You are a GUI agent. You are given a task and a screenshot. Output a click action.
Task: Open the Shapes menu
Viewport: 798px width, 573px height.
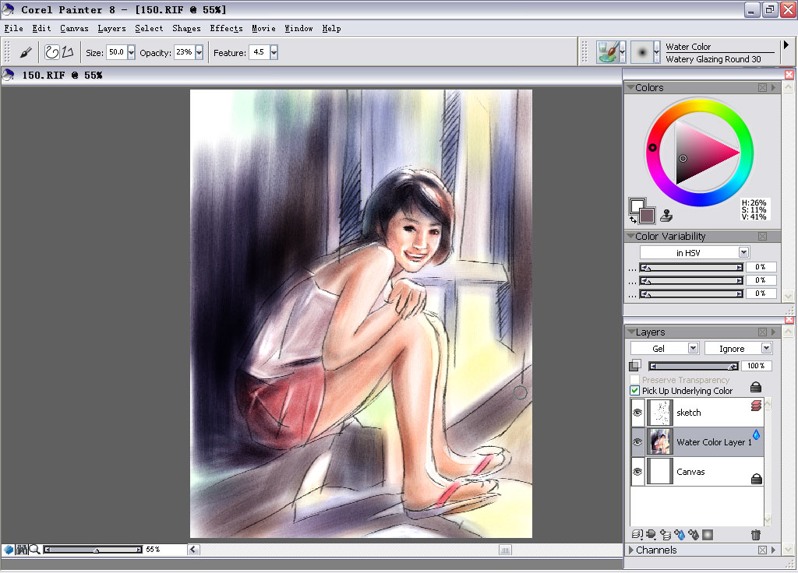click(187, 29)
